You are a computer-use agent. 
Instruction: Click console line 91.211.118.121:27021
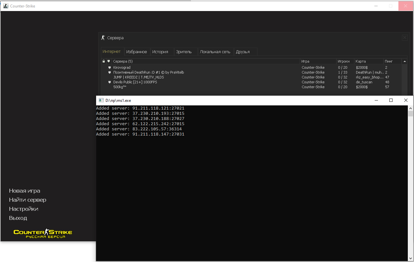tap(140, 108)
